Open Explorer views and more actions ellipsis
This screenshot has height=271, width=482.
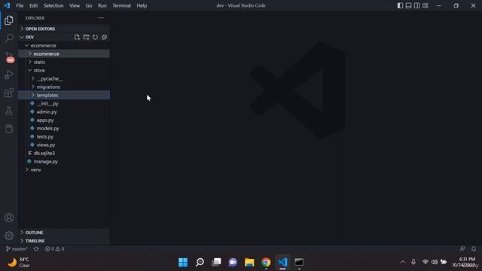coord(101,18)
